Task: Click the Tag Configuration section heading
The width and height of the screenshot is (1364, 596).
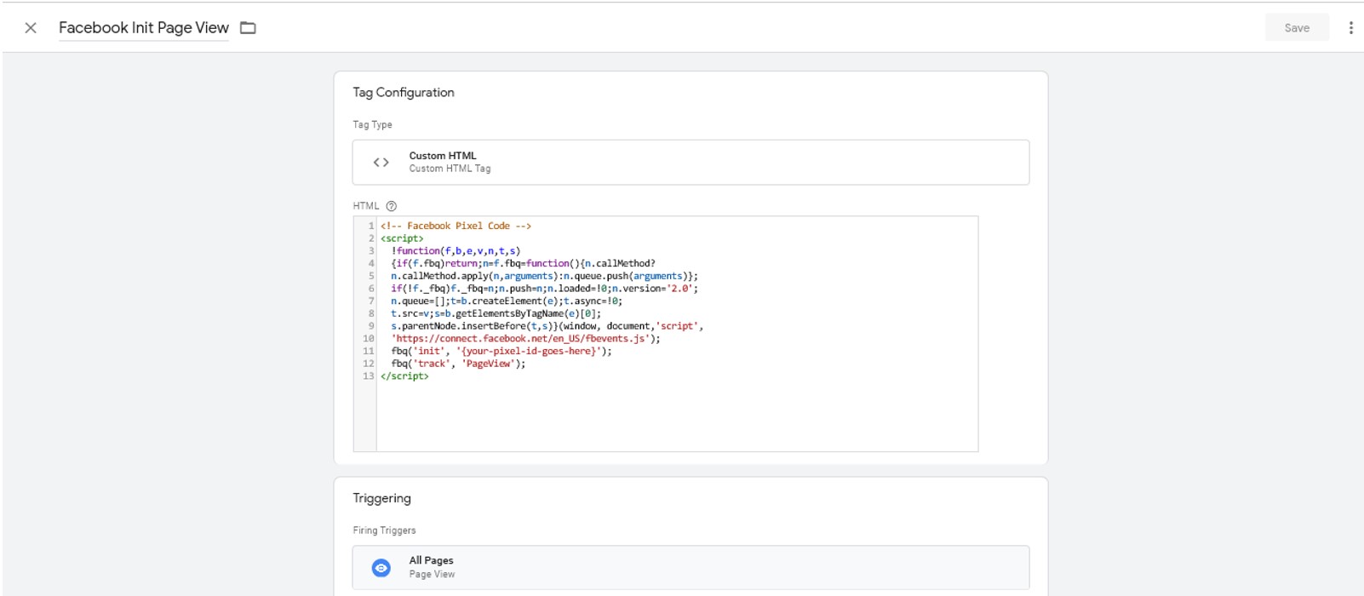Action: [x=404, y=93]
